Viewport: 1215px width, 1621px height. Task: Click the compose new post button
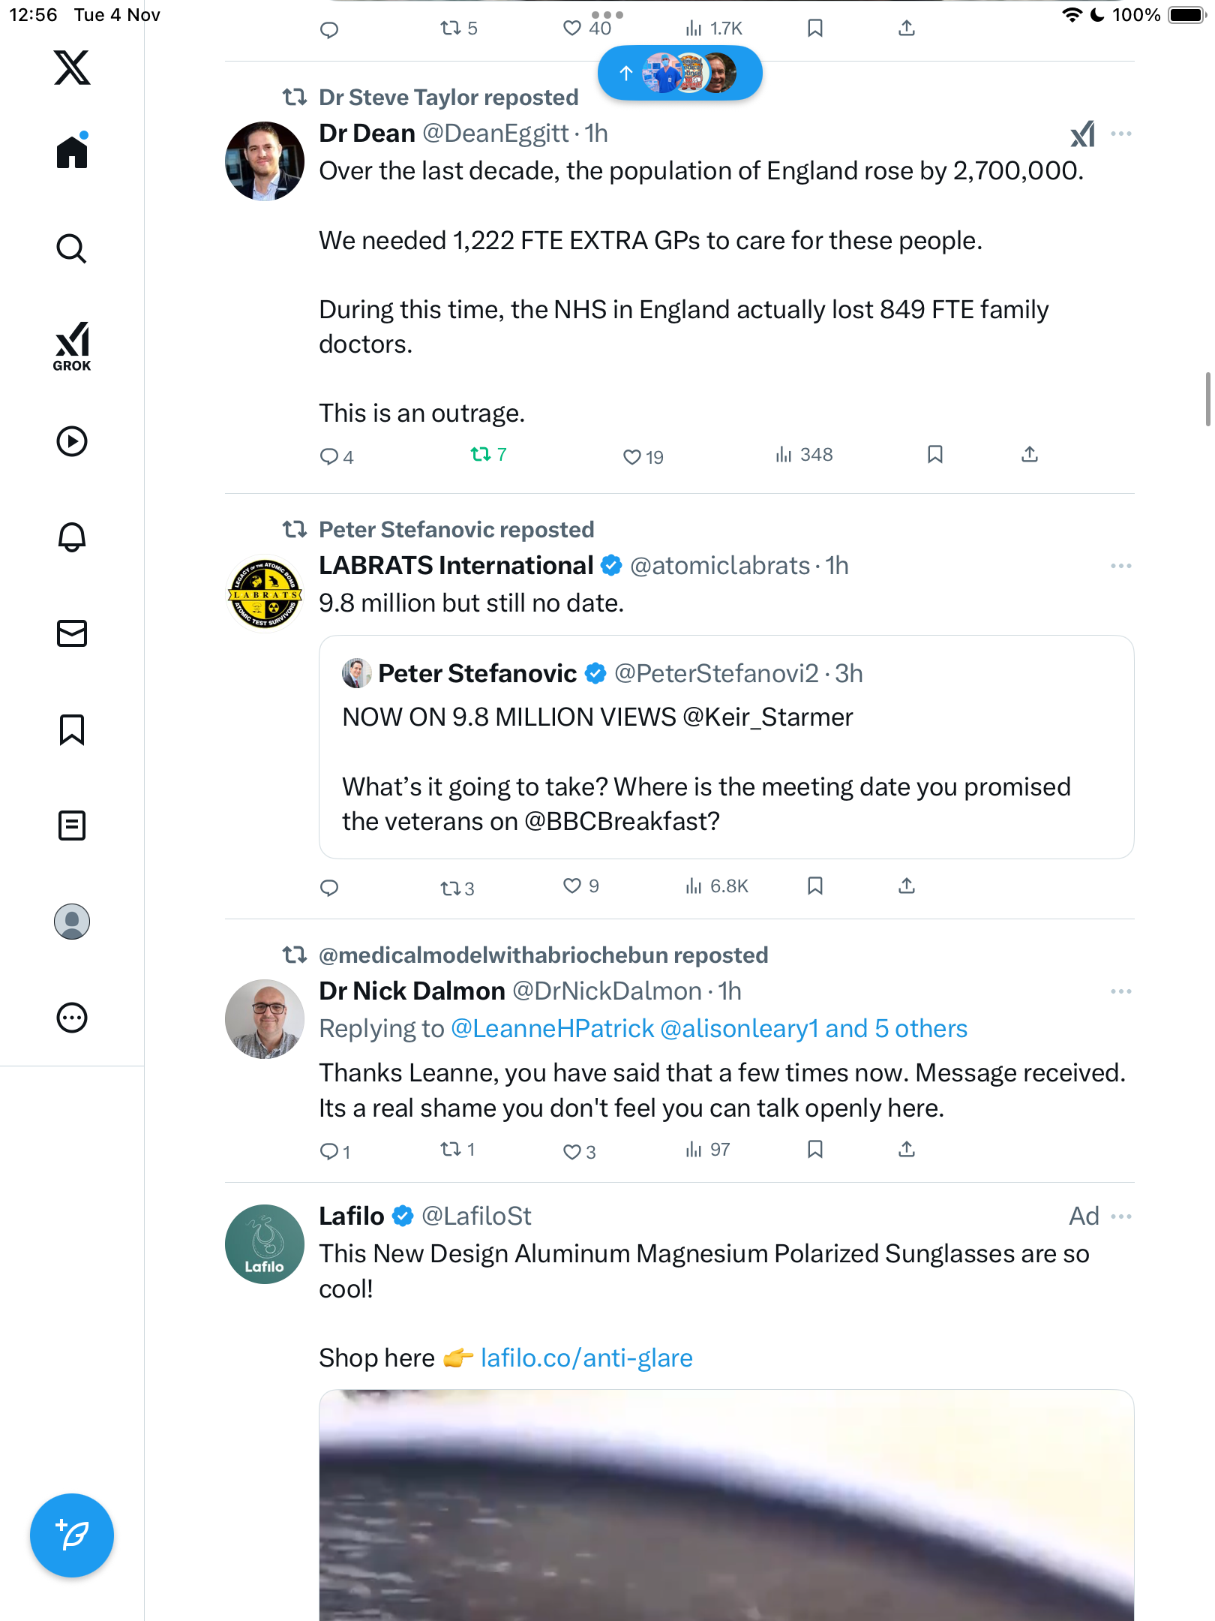(72, 1535)
